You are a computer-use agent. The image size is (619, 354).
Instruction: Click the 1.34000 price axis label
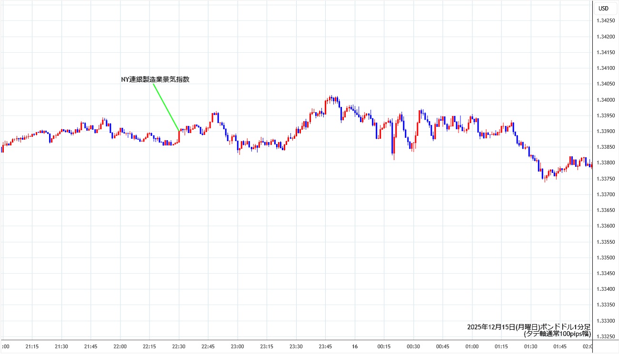point(605,100)
